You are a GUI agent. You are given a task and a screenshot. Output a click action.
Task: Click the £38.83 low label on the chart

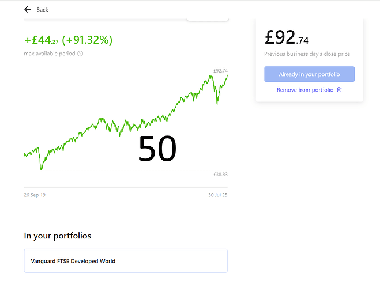tap(220, 175)
